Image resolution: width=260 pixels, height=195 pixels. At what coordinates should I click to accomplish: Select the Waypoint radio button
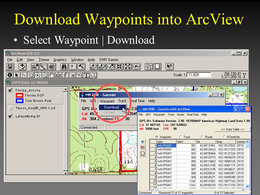[157, 137]
